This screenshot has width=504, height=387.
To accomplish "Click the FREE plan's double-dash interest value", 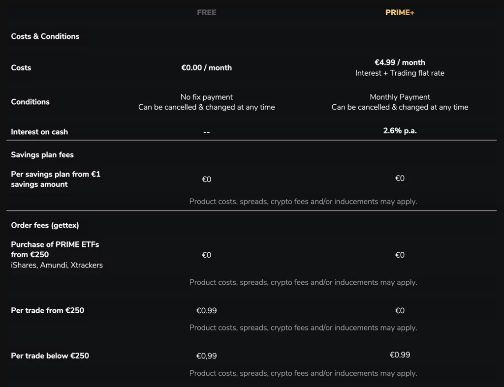I will click(x=206, y=132).
